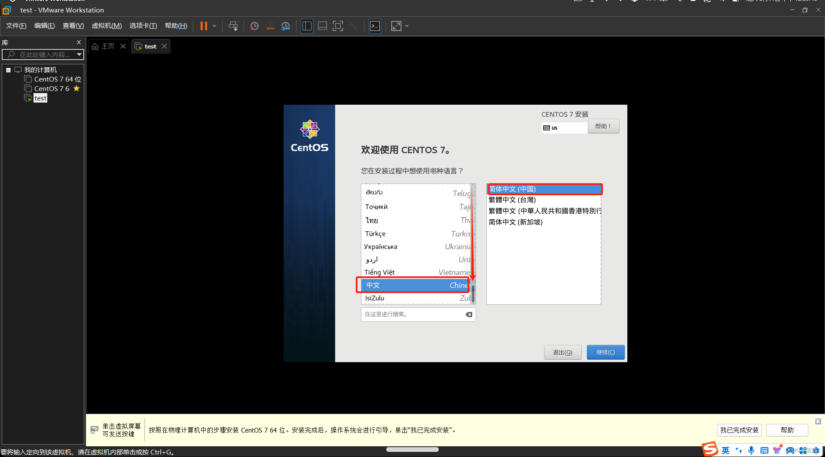
Task: Open the power options dropdown arrow beside pause
Action: 214,26
